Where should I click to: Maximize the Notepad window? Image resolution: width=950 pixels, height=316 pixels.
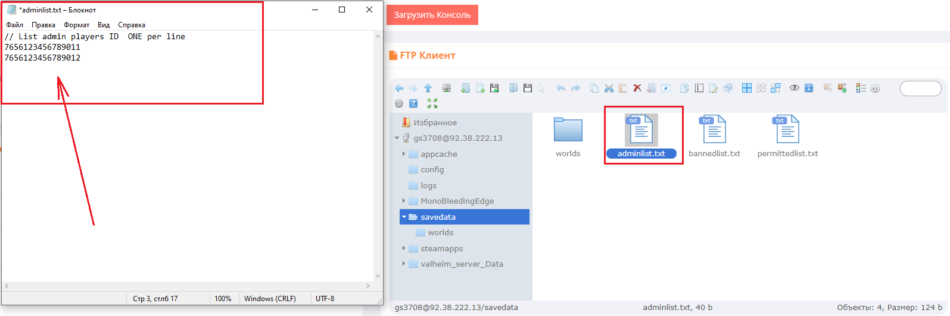pyautogui.click(x=342, y=10)
